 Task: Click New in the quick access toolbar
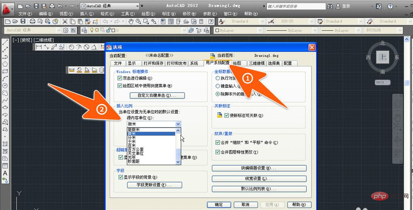click(21, 6)
